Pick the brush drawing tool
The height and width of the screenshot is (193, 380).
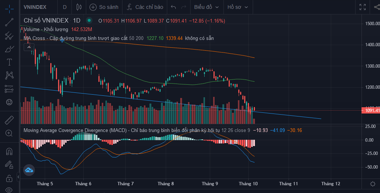click(9, 49)
